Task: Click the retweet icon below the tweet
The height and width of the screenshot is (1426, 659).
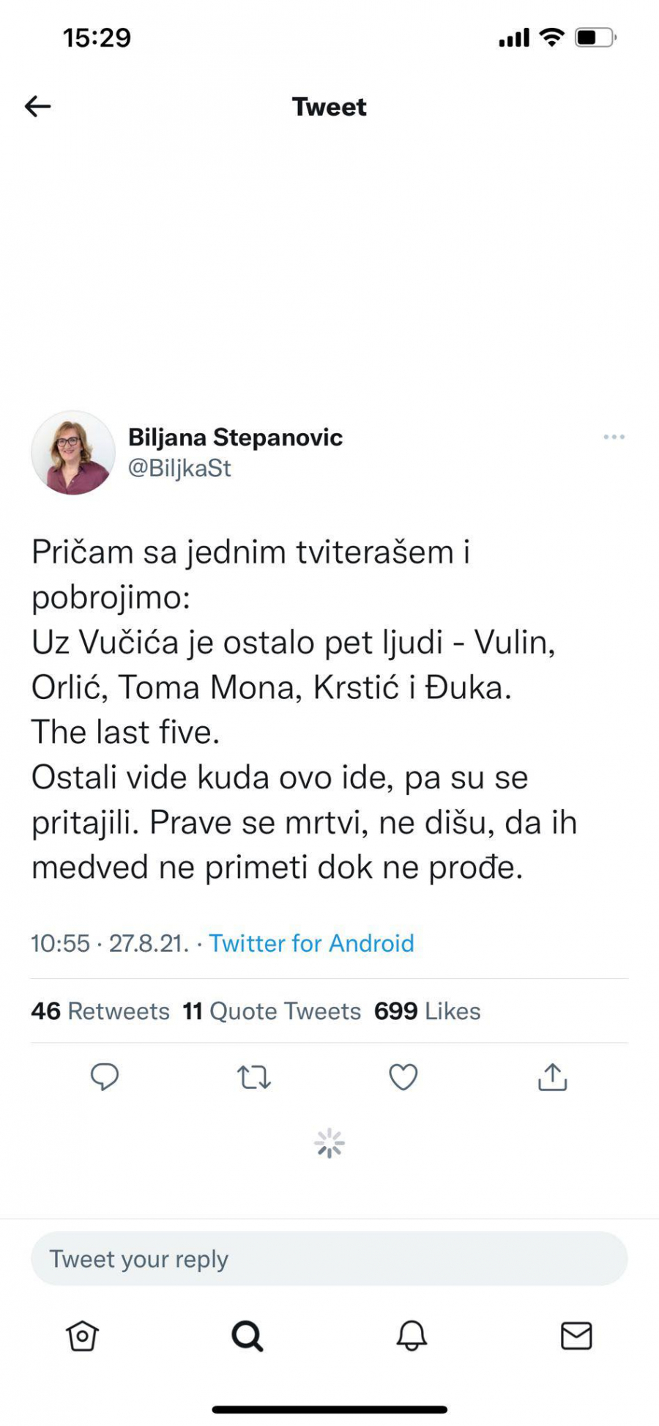Action: pyautogui.click(x=254, y=1077)
